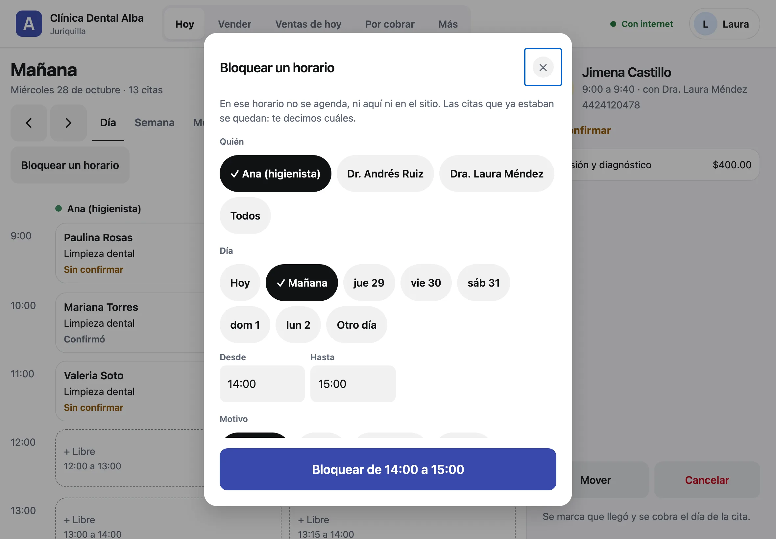Open the Vender tab
The height and width of the screenshot is (539, 776).
tap(234, 24)
